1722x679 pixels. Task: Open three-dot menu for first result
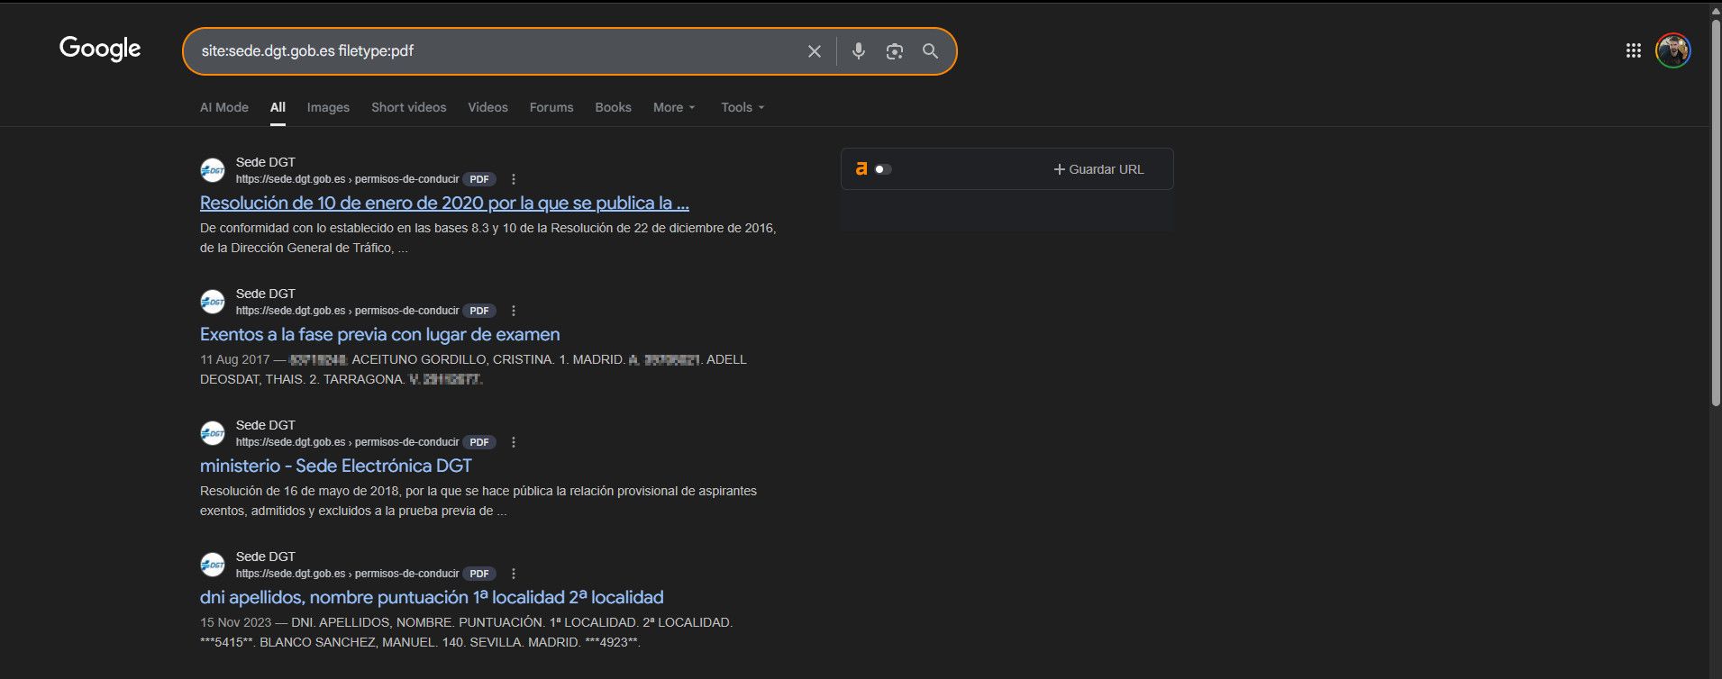point(514,179)
